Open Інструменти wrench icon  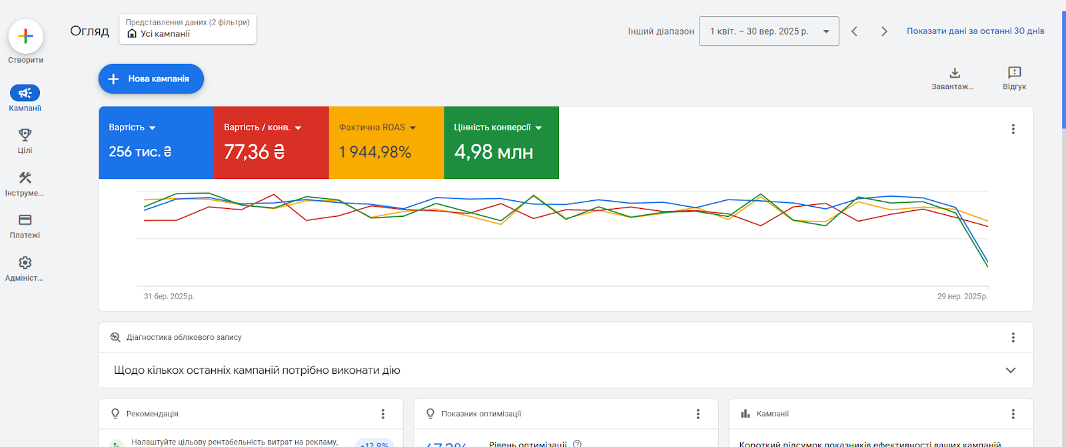[25, 178]
